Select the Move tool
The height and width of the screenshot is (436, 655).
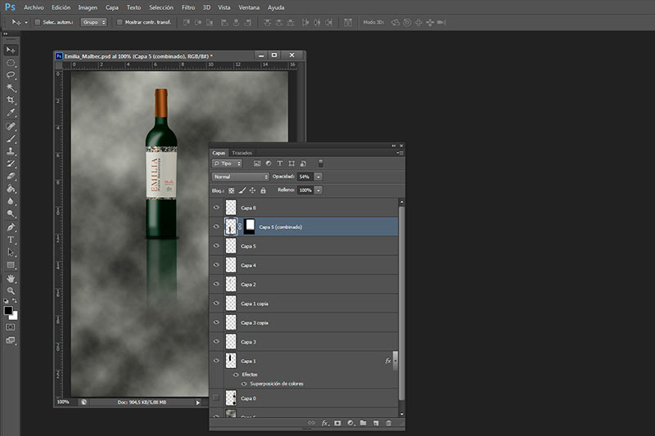[x=11, y=50]
